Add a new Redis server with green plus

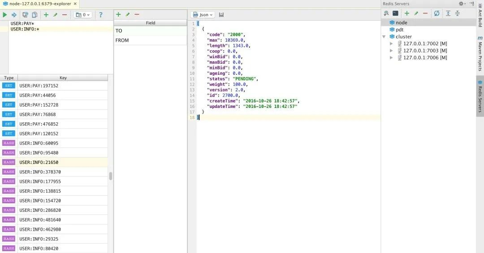click(x=407, y=13)
